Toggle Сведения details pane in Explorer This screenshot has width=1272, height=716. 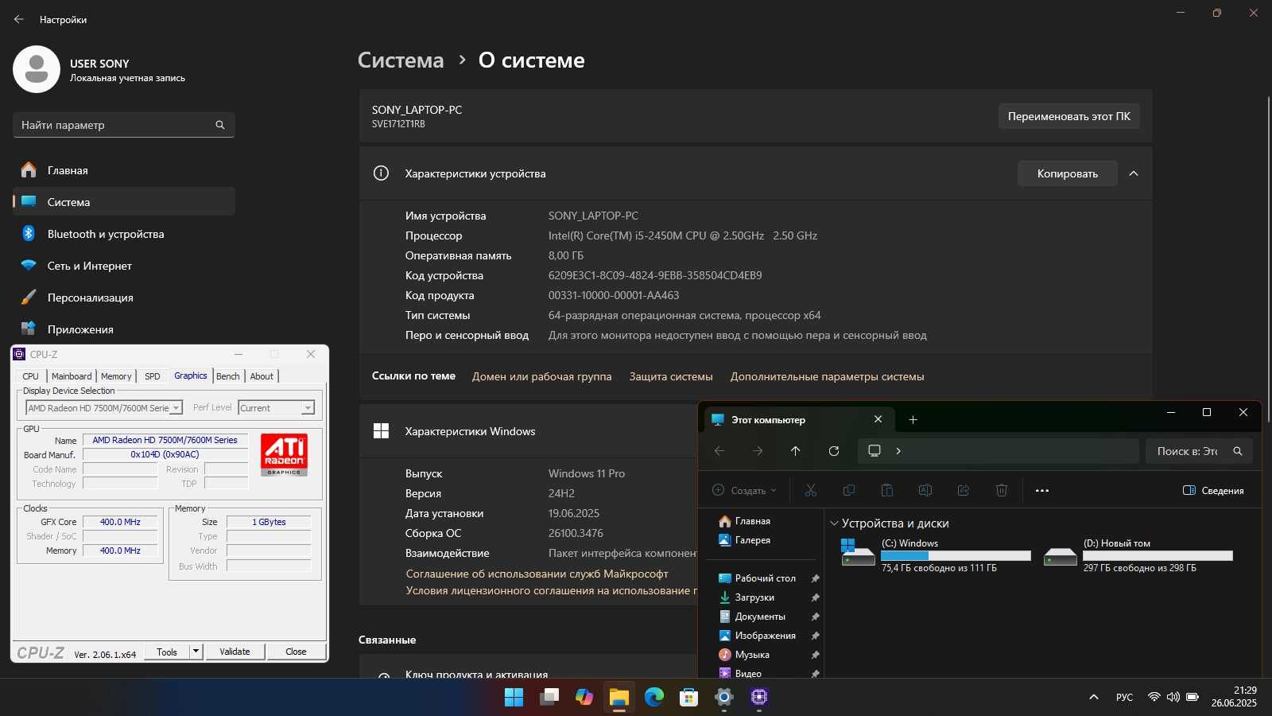pyautogui.click(x=1213, y=490)
